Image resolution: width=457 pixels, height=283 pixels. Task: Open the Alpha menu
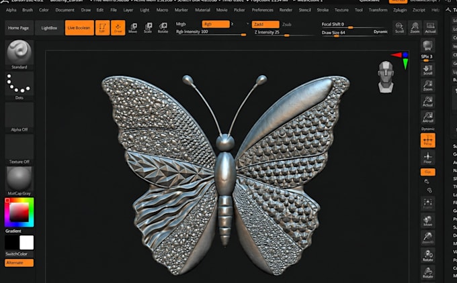[x=11, y=10]
